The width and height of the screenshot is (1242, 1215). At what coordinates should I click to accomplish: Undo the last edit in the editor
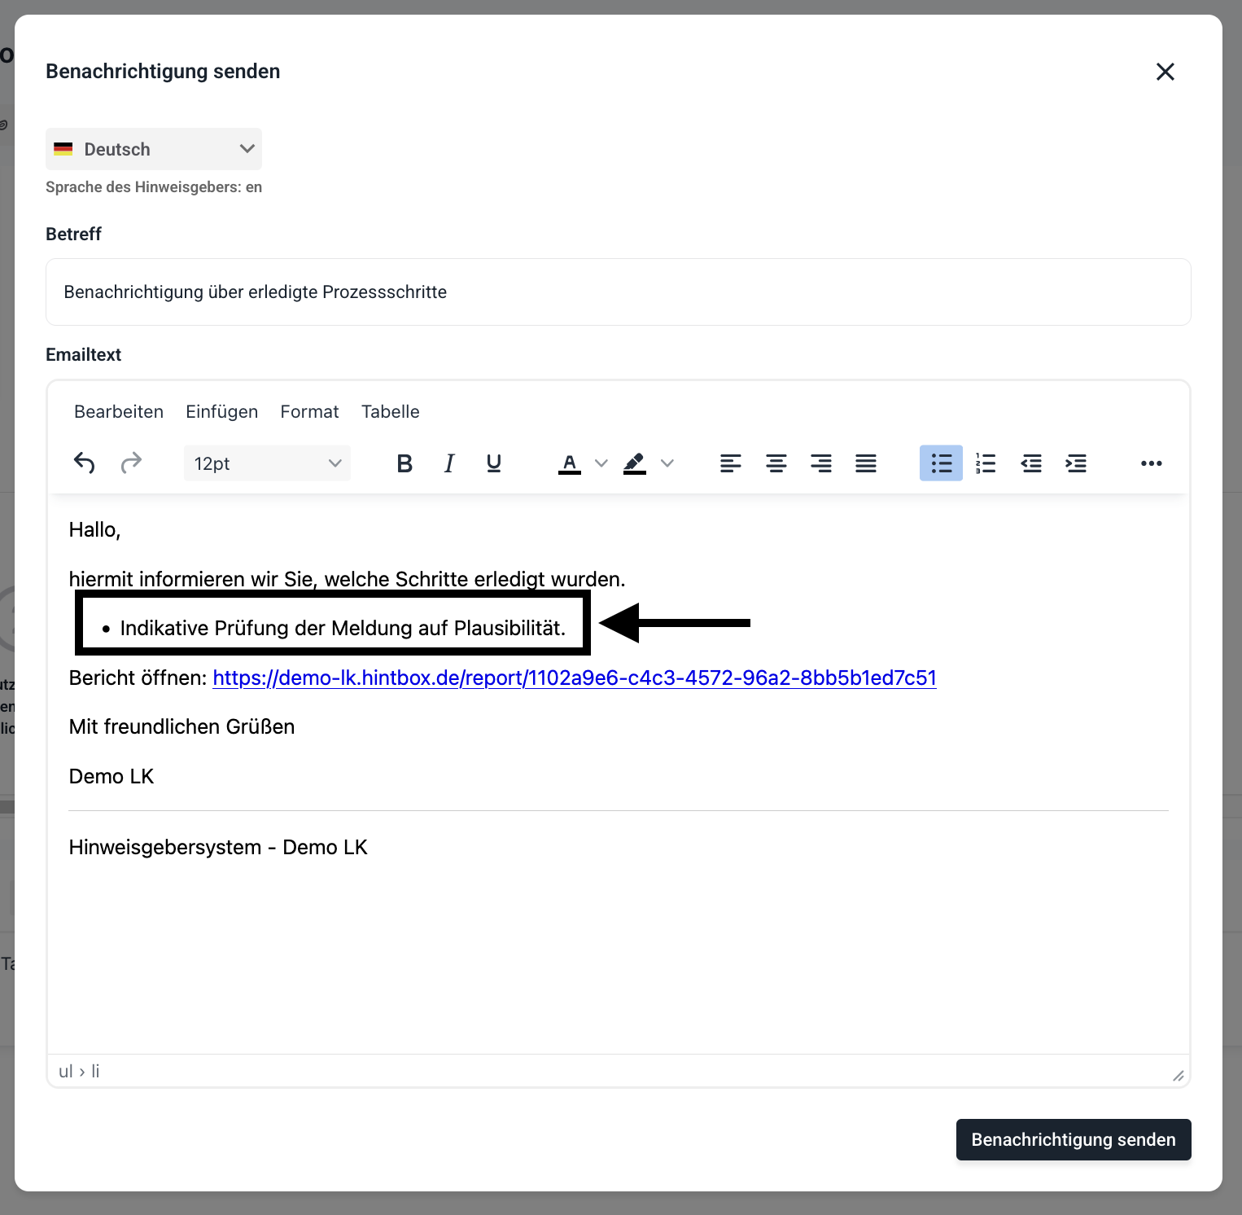(x=85, y=463)
